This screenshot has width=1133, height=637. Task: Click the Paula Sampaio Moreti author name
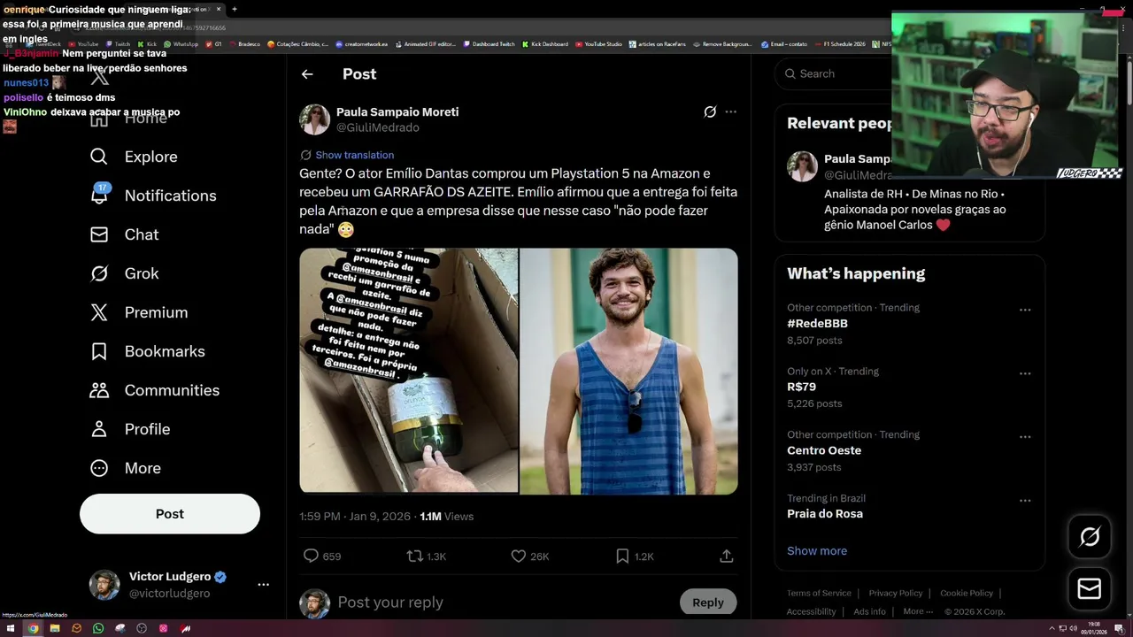tap(397, 112)
